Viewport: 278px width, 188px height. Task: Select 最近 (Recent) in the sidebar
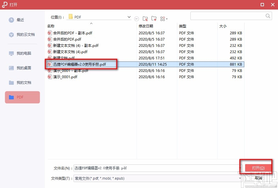pyautogui.click(x=22, y=20)
